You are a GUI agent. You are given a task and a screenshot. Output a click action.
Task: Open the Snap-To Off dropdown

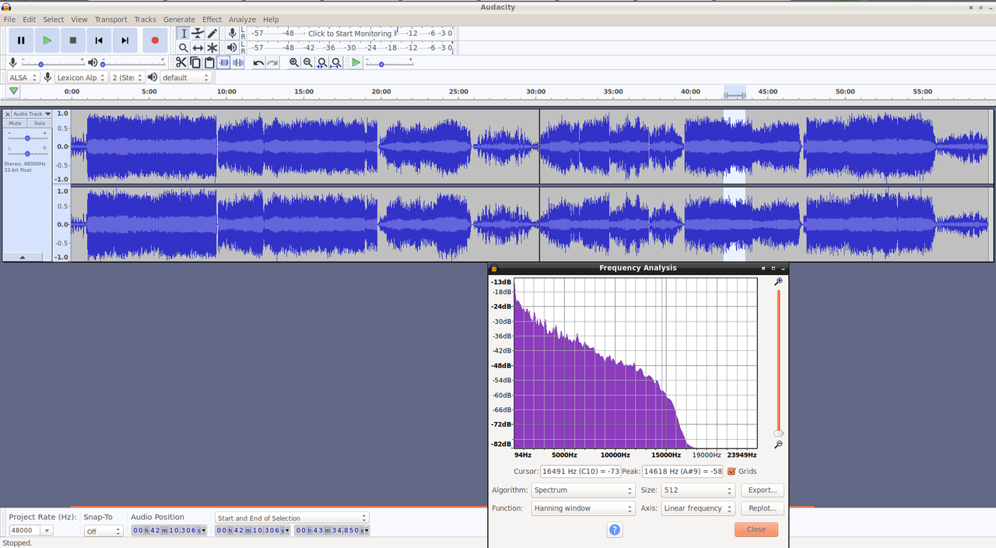coord(103,531)
